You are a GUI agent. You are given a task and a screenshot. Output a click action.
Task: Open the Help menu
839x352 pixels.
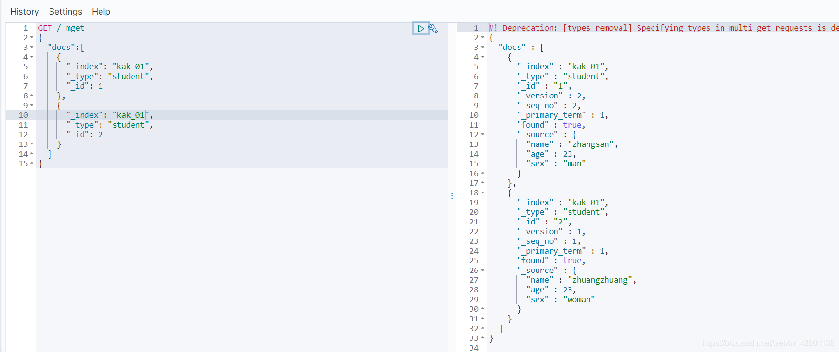(x=101, y=12)
